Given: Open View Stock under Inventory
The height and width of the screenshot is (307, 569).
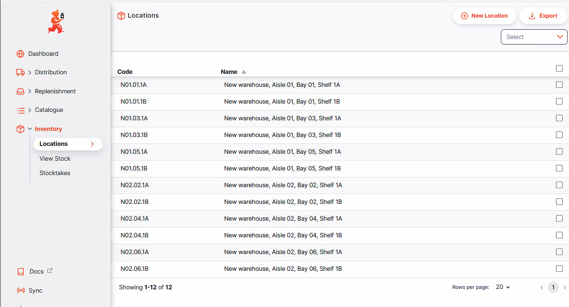Looking at the screenshot, I should [55, 159].
